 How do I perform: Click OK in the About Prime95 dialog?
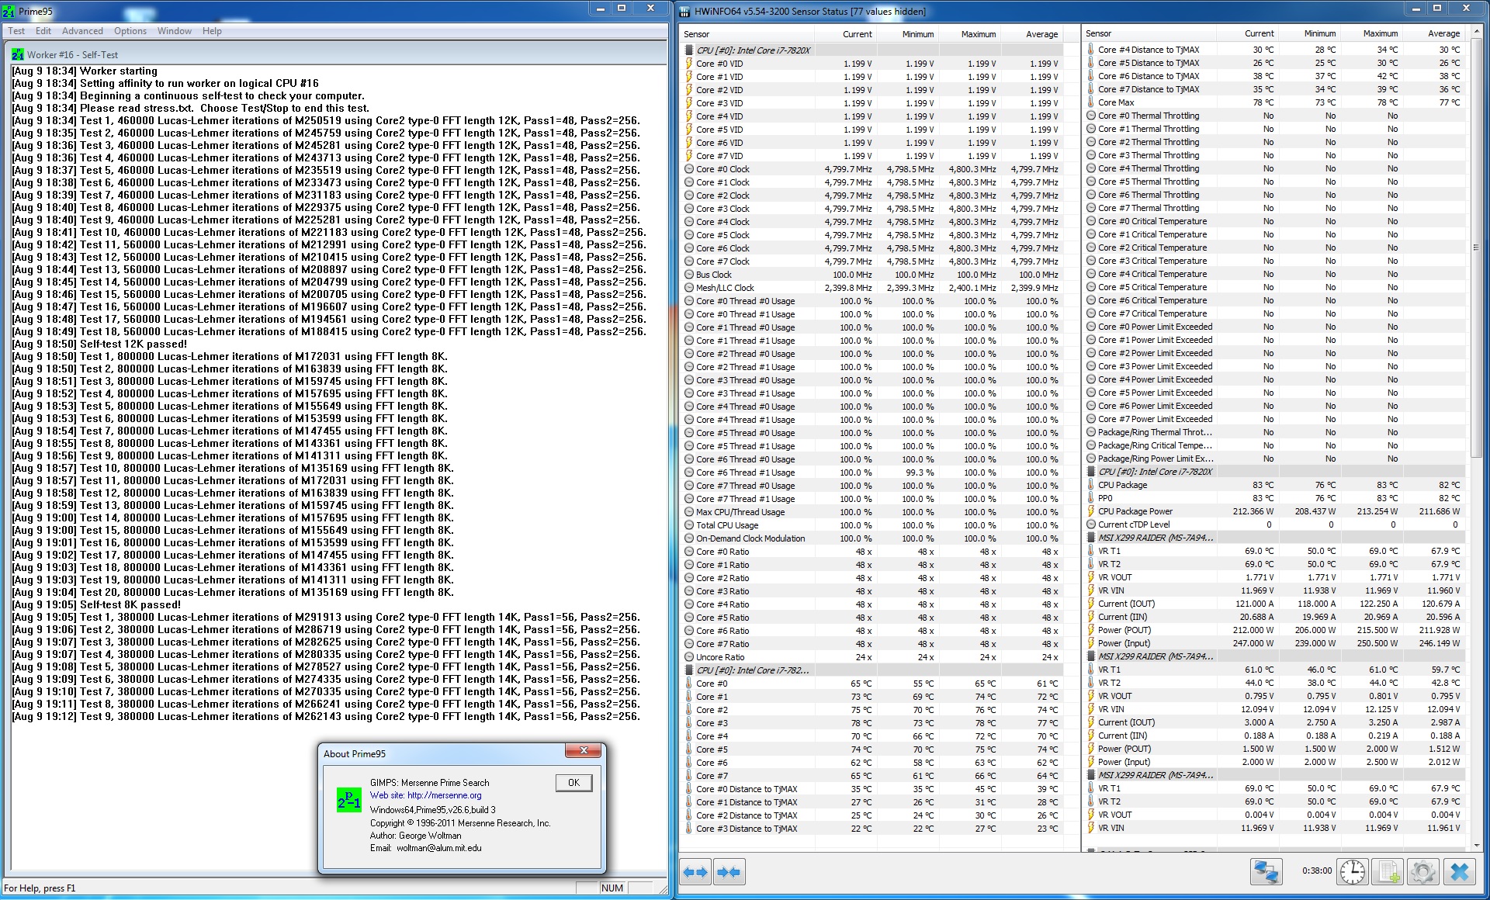[x=573, y=783]
